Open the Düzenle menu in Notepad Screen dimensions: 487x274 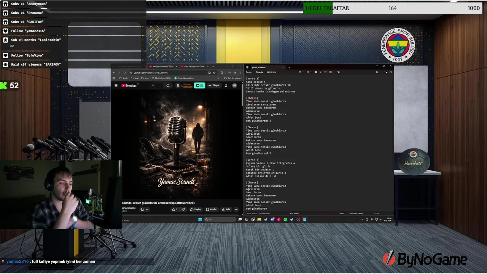pos(259,72)
